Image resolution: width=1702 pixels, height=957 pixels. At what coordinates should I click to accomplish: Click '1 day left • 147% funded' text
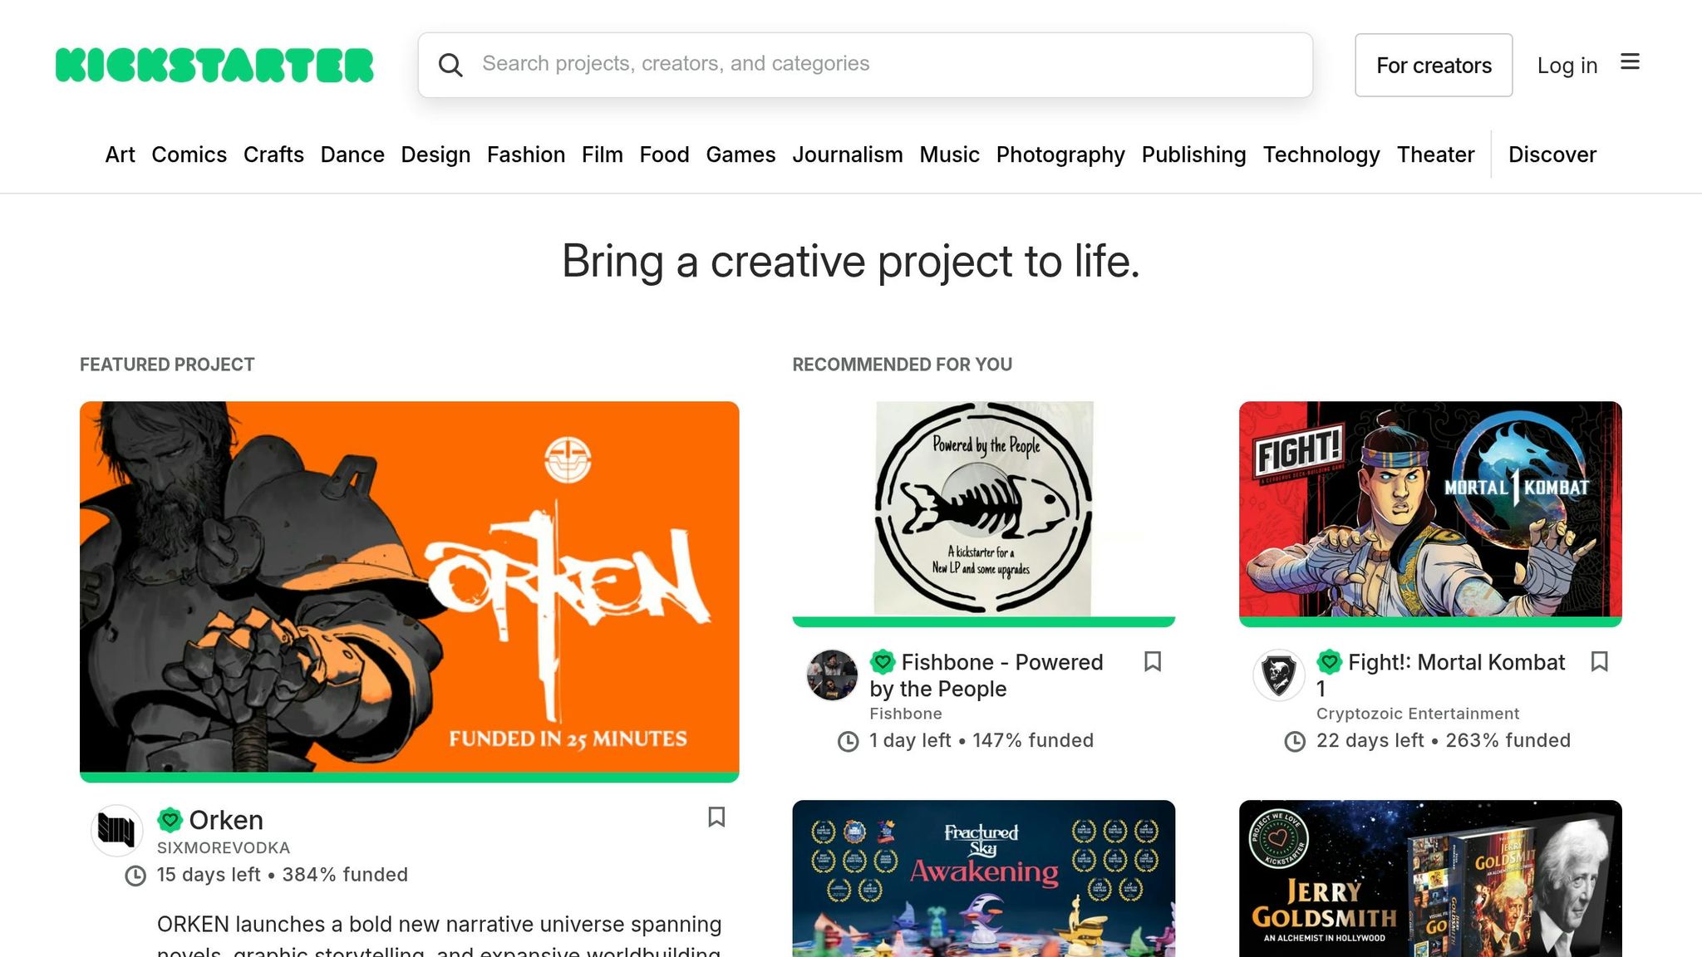[x=981, y=740]
